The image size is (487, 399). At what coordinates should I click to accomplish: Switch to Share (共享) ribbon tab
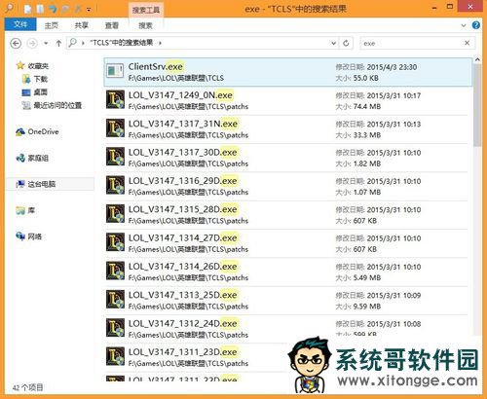click(x=82, y=25)
